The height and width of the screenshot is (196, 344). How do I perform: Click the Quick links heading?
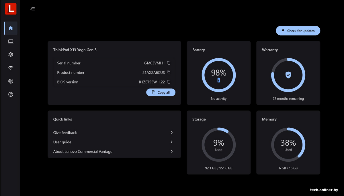click(x=62, y=119)
